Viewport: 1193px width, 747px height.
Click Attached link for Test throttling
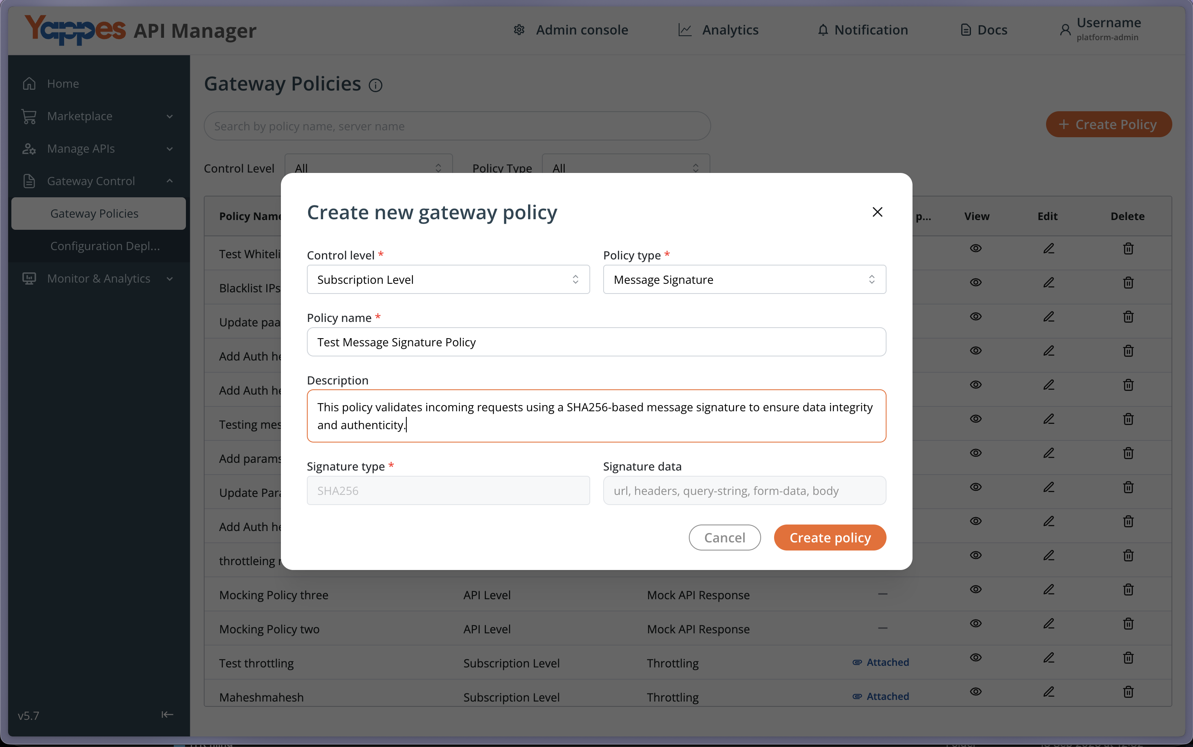pos(881,662)
